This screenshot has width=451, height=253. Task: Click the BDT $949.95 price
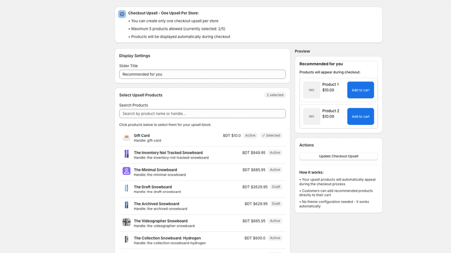(254, 153)
